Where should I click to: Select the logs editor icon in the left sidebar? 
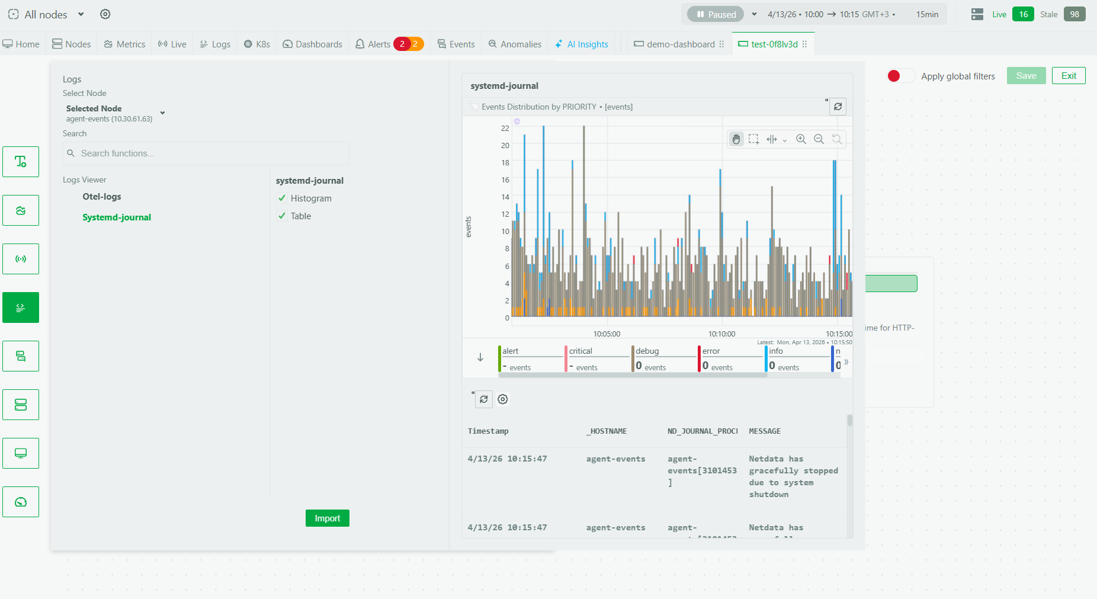(21, 307)
